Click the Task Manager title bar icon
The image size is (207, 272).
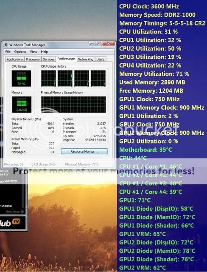[6, 45]
